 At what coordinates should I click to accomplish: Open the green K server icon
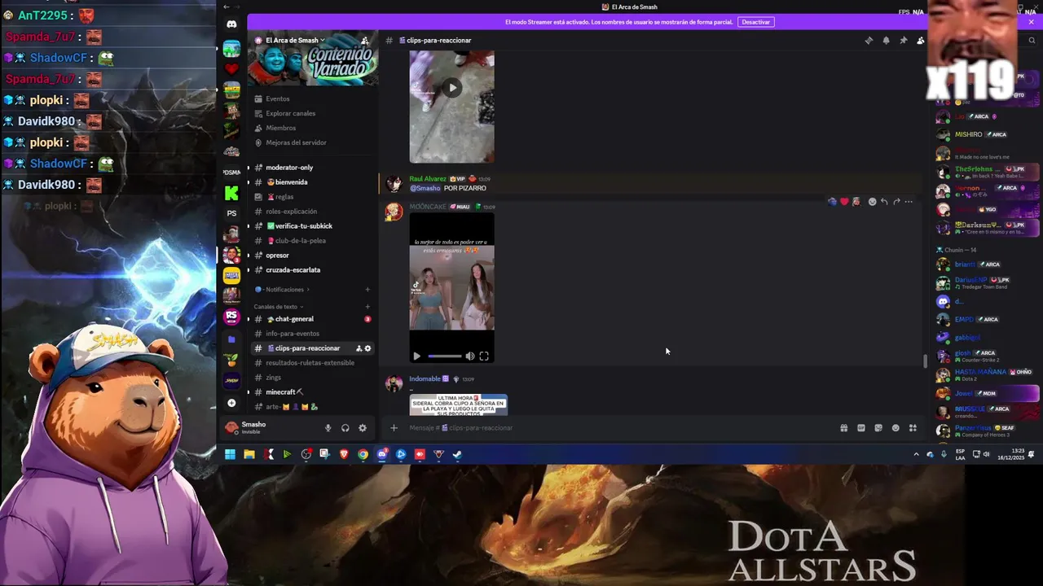231,193
